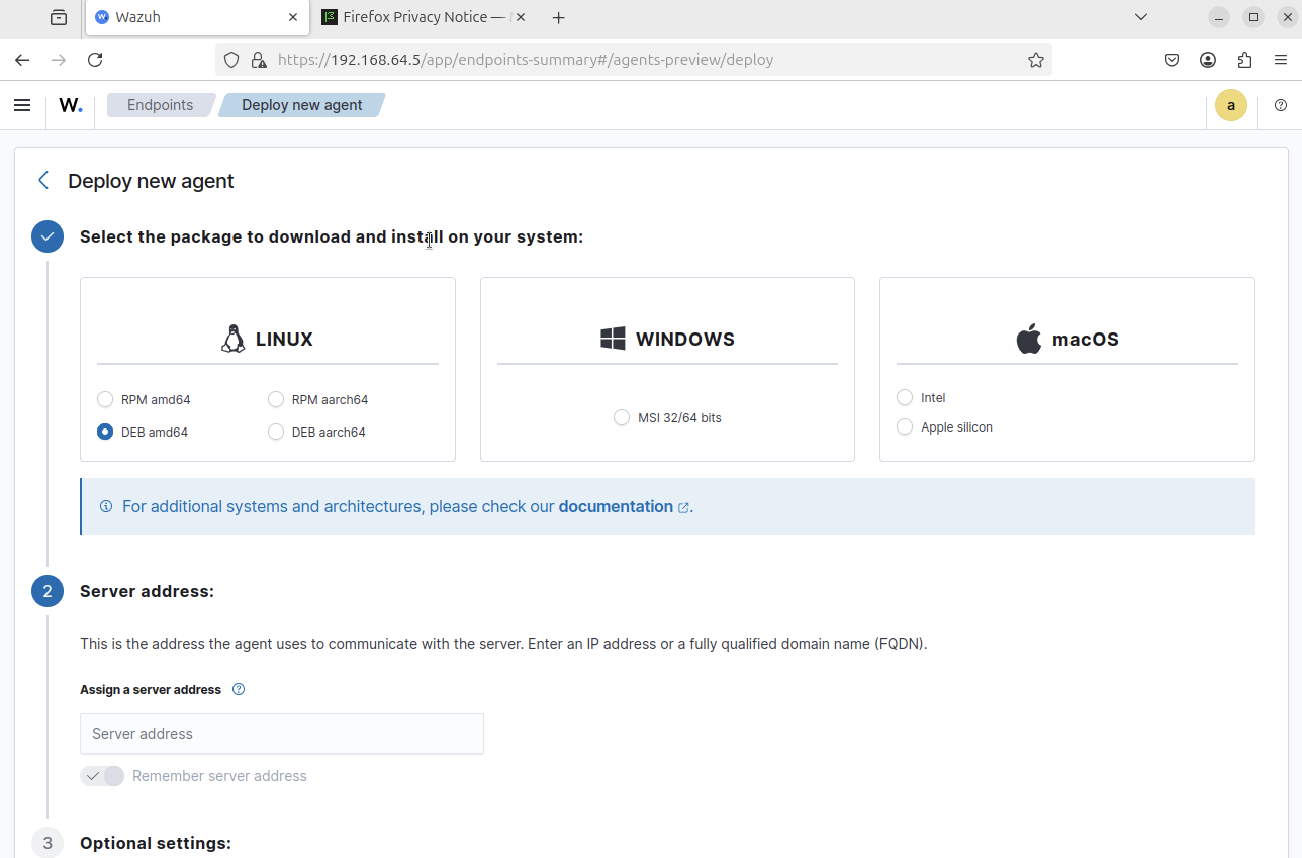Expand the list all tabs dropdown arrow
The image size is (1302, 858).
pos(1141,18)
